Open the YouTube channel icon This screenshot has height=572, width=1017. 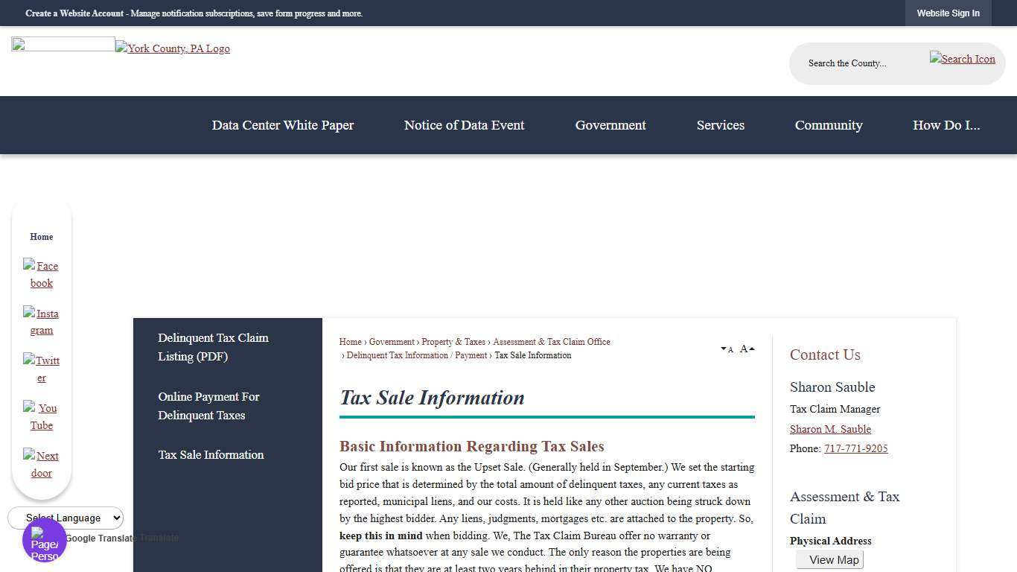tap(41, 416)
